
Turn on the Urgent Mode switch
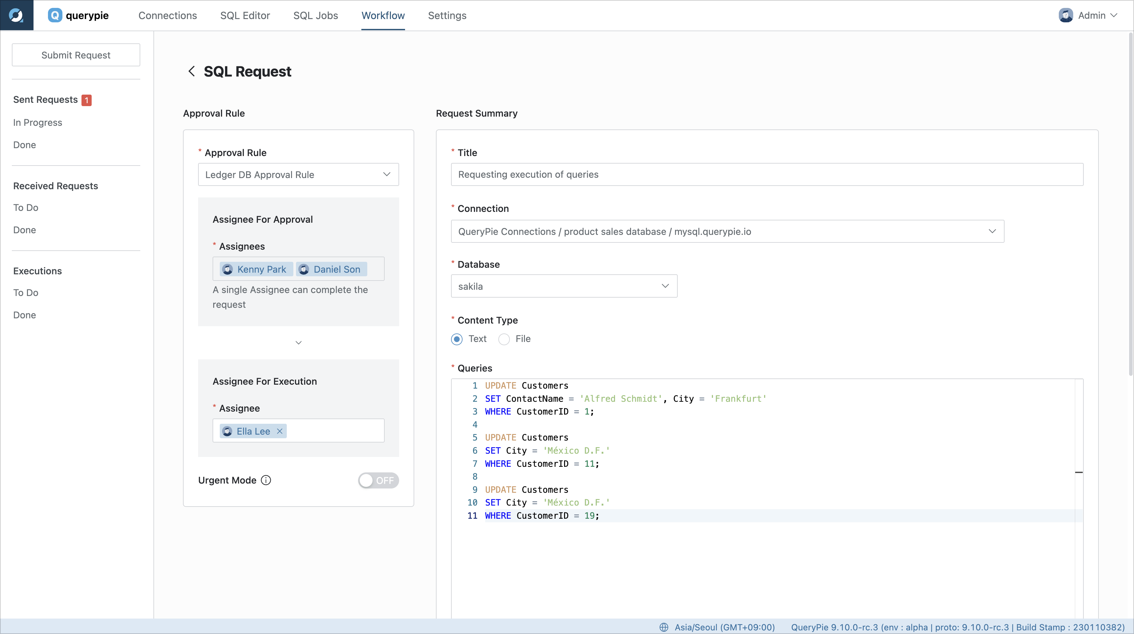[378, 480]
